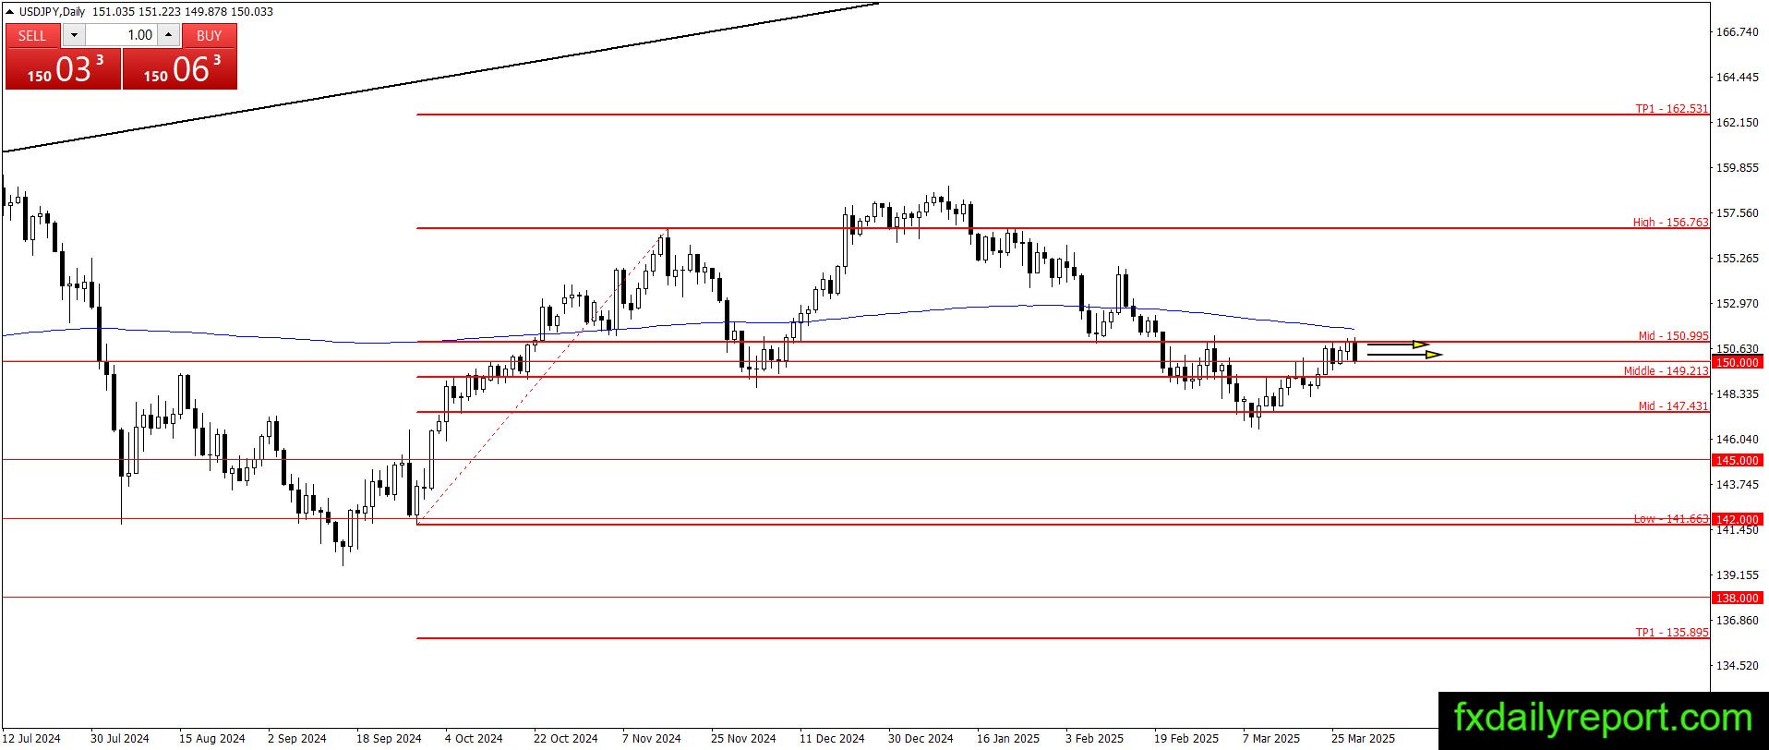Click the Mid - 150.995 level label

pyautogui.click(x=1673, y=336)
